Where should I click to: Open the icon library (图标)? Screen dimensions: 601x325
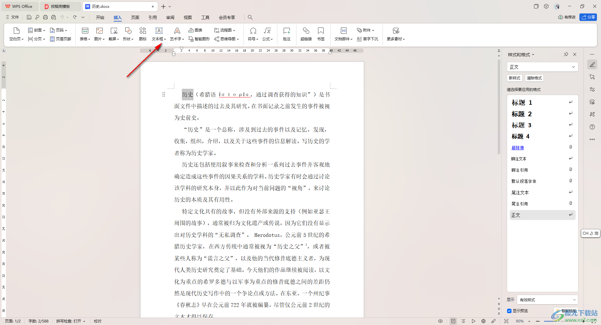(x=143, y=34)
